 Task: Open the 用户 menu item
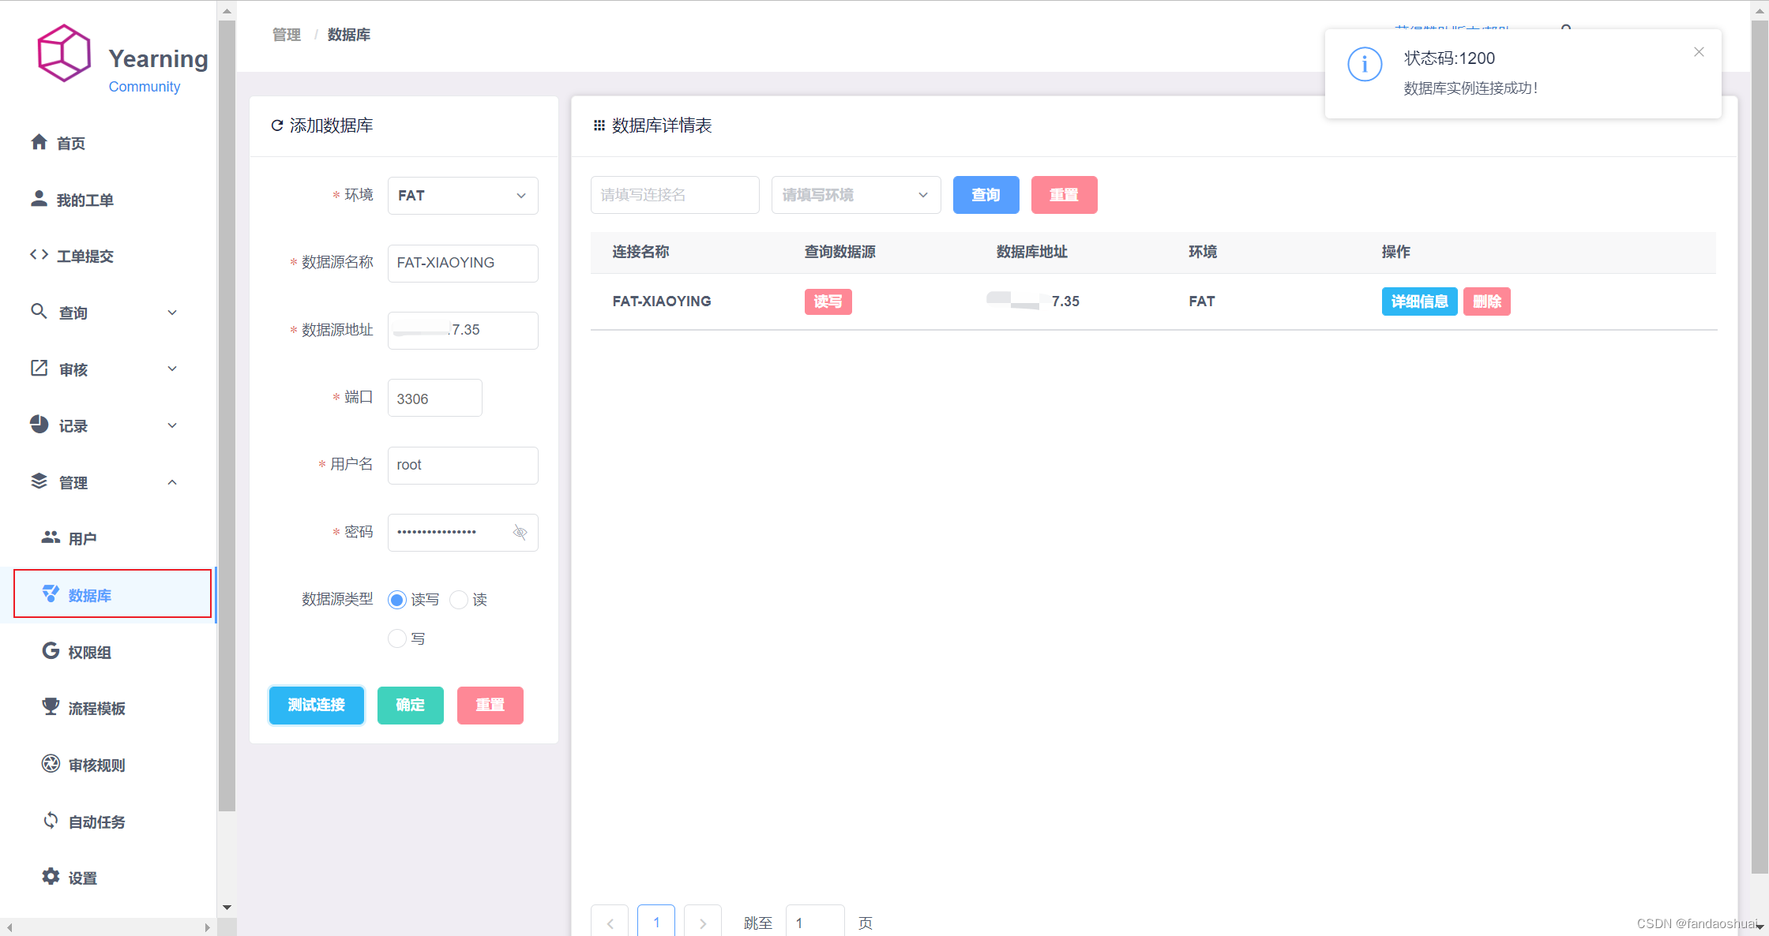(x=82, y=538)
